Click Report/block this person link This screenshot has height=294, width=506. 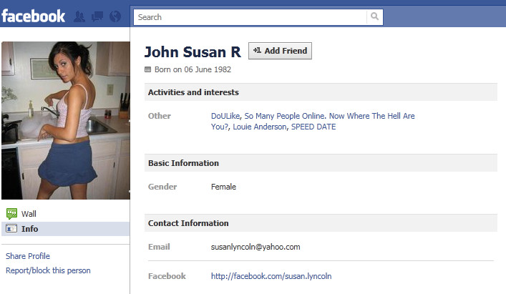click(48, 270)
